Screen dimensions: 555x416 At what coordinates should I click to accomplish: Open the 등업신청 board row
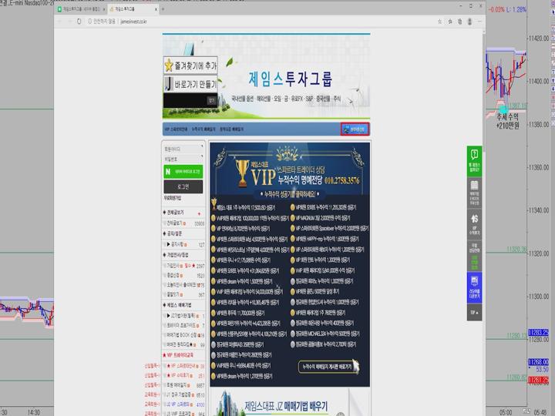pyautogui.click(x=183, y=275)
